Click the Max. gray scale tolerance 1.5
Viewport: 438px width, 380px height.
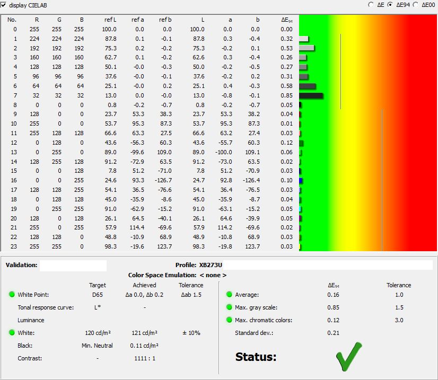pos(399,307)
